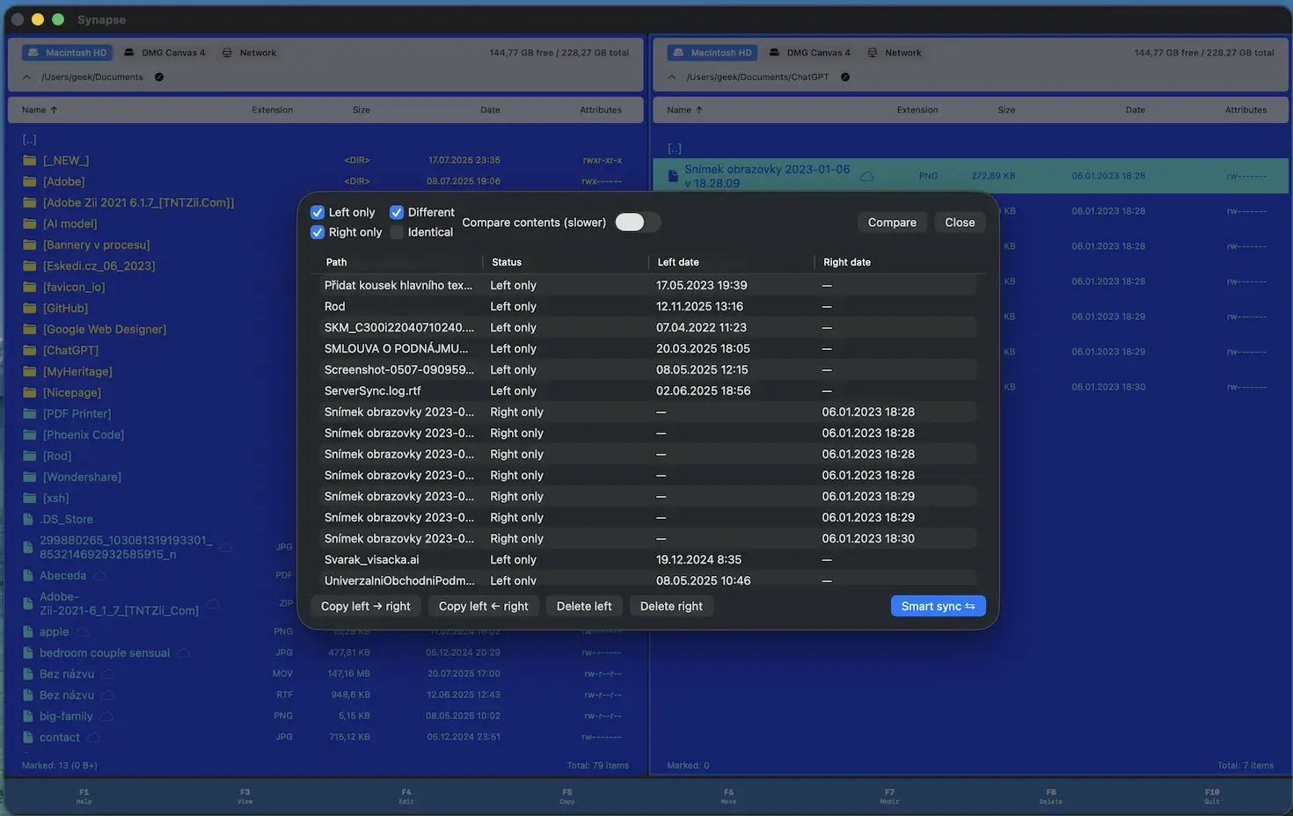Select the DMG Canvas 4 drive in left pane
The image size is (1293, 816).
(164, 52)
